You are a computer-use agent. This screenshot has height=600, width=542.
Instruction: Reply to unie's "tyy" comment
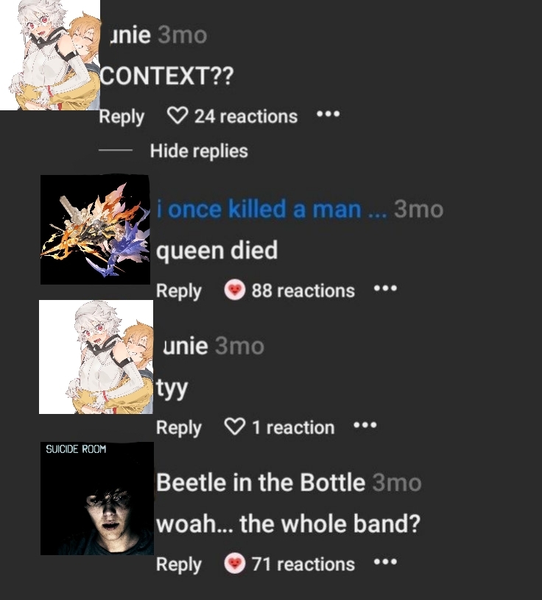pos(179,428)
